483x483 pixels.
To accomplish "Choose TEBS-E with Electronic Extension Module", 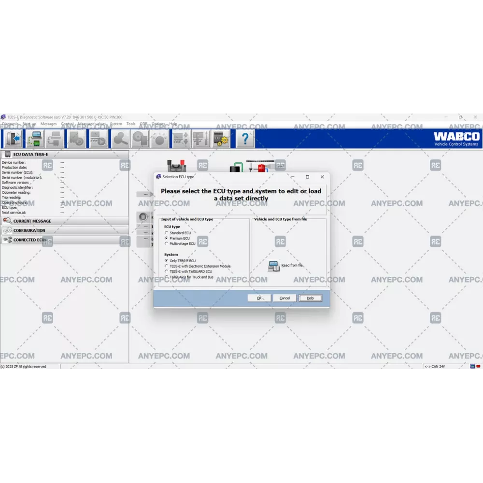I will click(167, 266).
